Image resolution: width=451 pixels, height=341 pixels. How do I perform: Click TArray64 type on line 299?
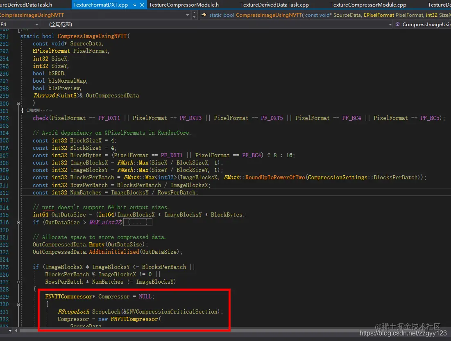point(45,95)
